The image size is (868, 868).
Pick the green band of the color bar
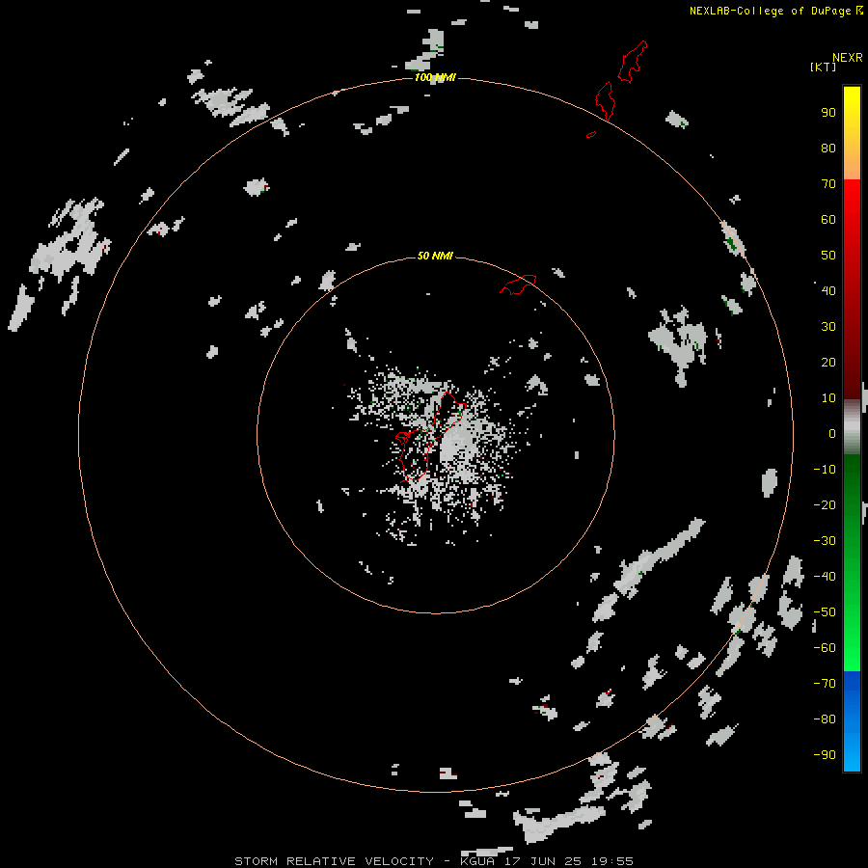[x=852, y=562]
